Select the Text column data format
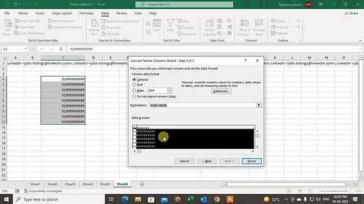The height and width of the screenshot is (204, 364). coord(134,85)
